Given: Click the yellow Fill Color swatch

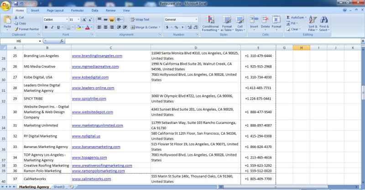Looking at the screenshot, I should click(78, 27).
